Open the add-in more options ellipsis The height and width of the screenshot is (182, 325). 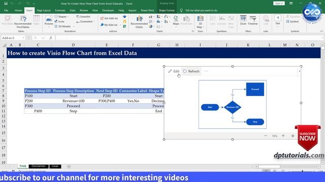206,71
